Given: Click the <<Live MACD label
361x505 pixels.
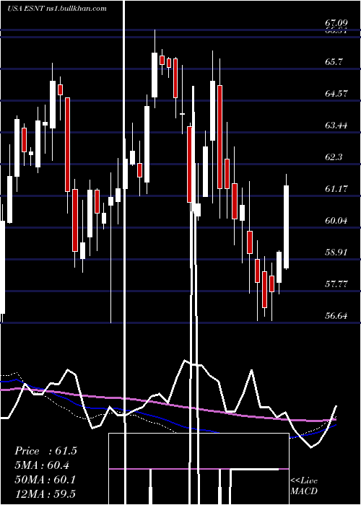Looking at the screenshot, I should click(x=304, y=486).
